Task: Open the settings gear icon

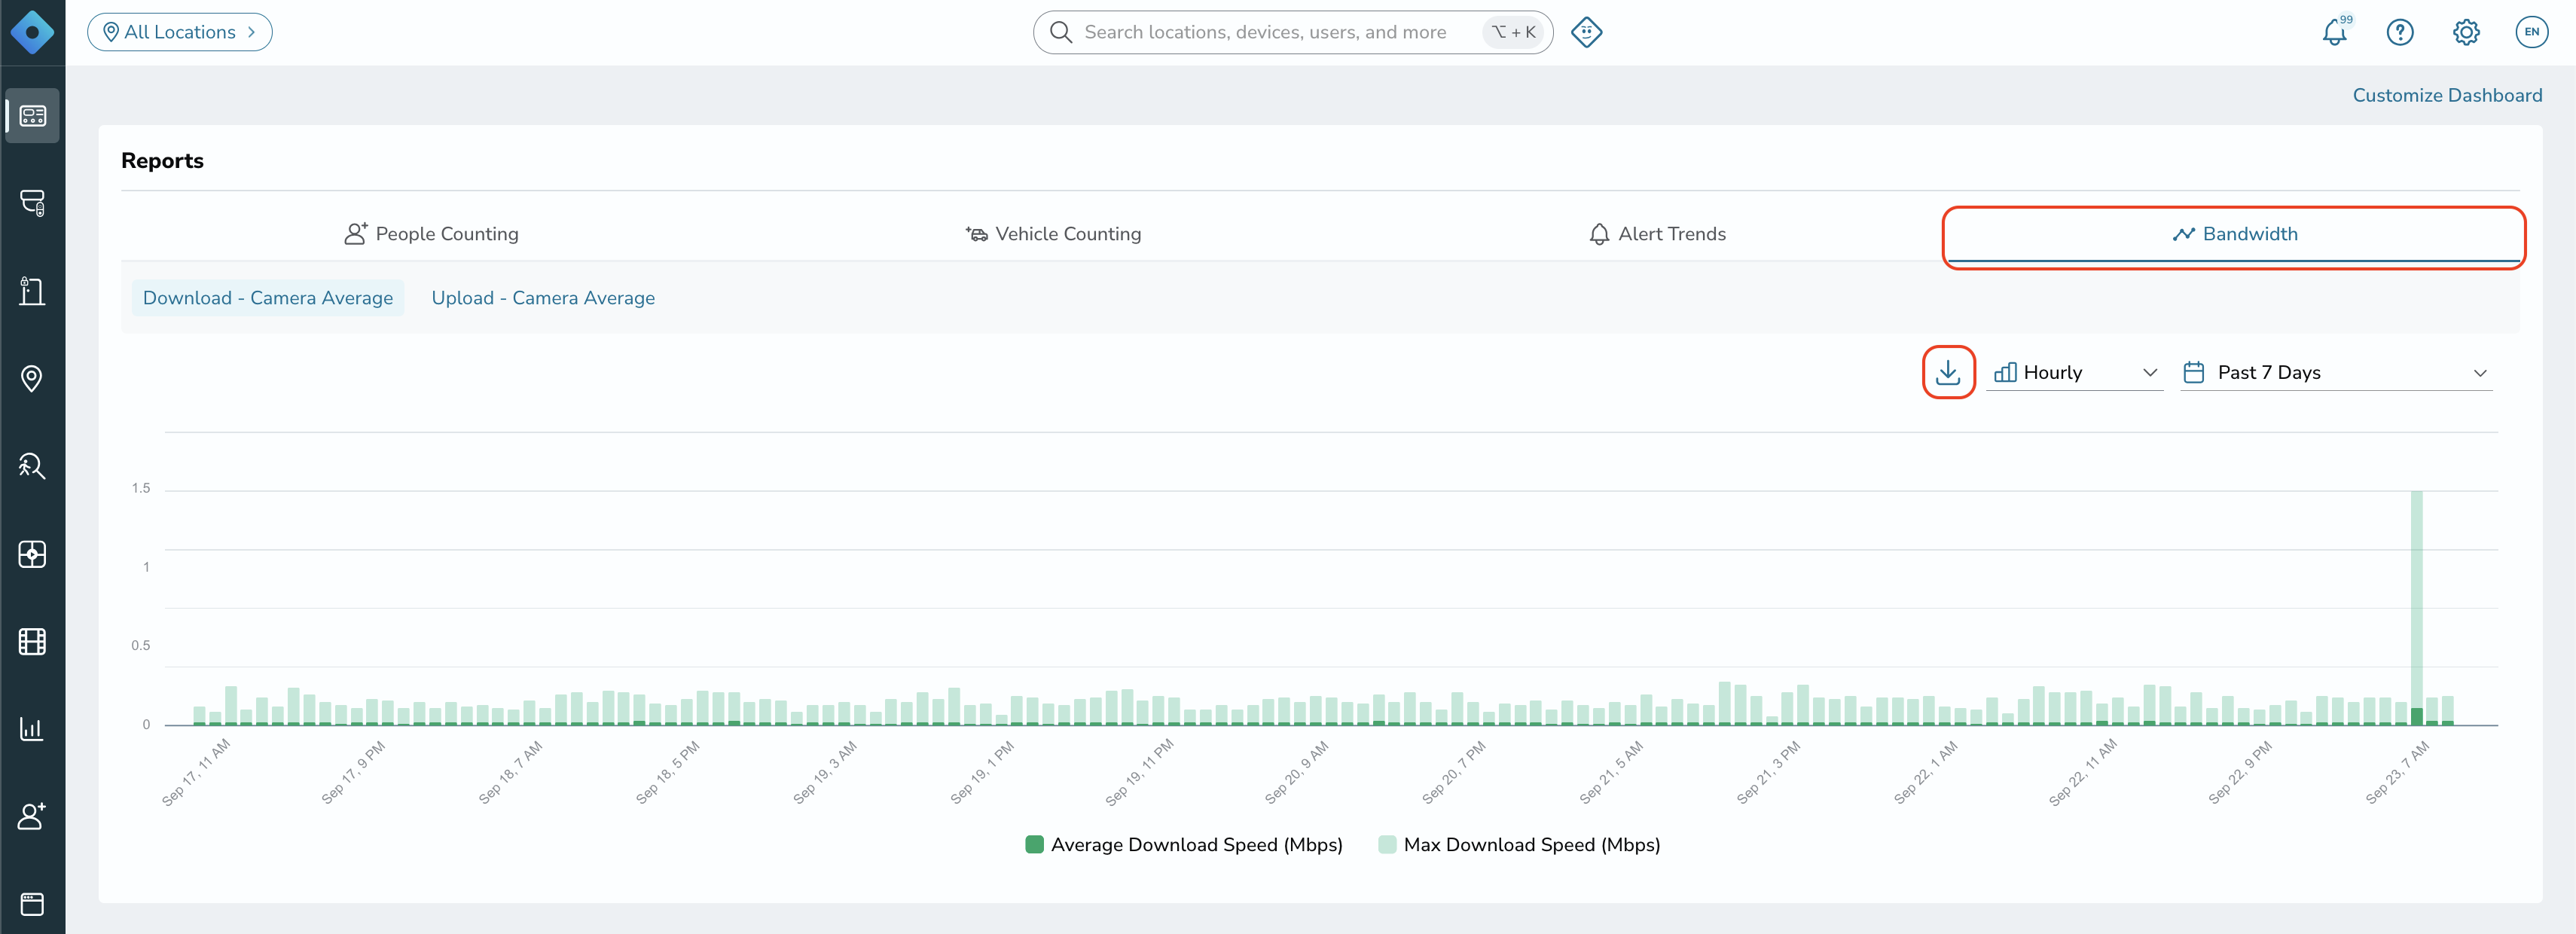Action: pos(2466,32)
